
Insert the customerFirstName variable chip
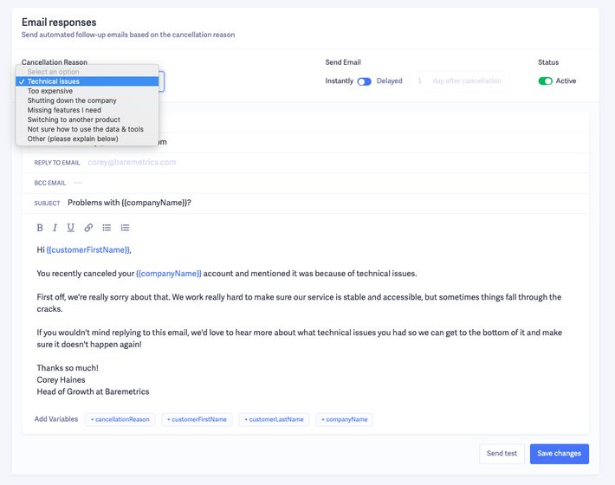(197, 419)
